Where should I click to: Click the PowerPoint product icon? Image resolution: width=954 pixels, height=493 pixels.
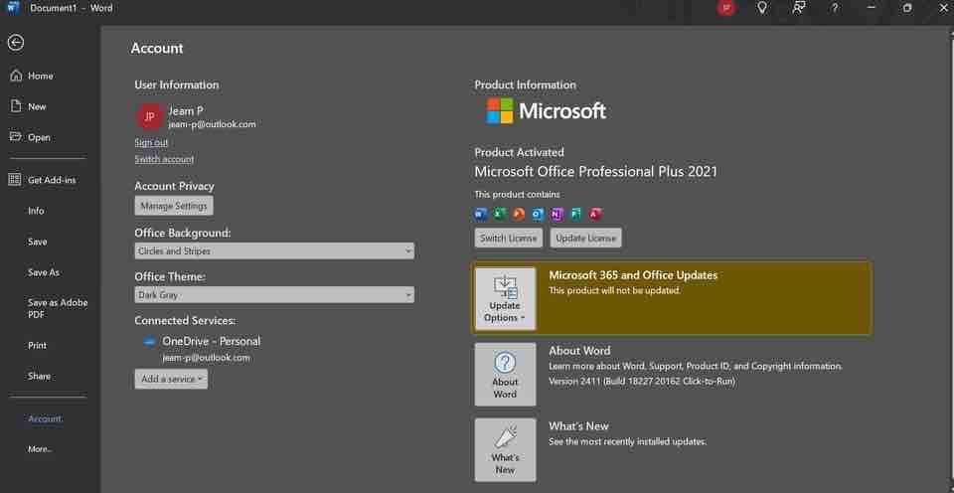point(519,214)
